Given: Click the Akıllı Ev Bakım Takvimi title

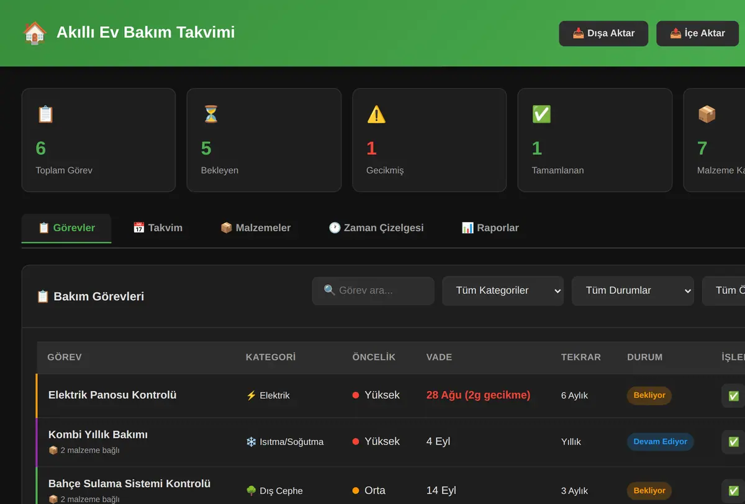Looking at the screenshot, I should 145,32.
